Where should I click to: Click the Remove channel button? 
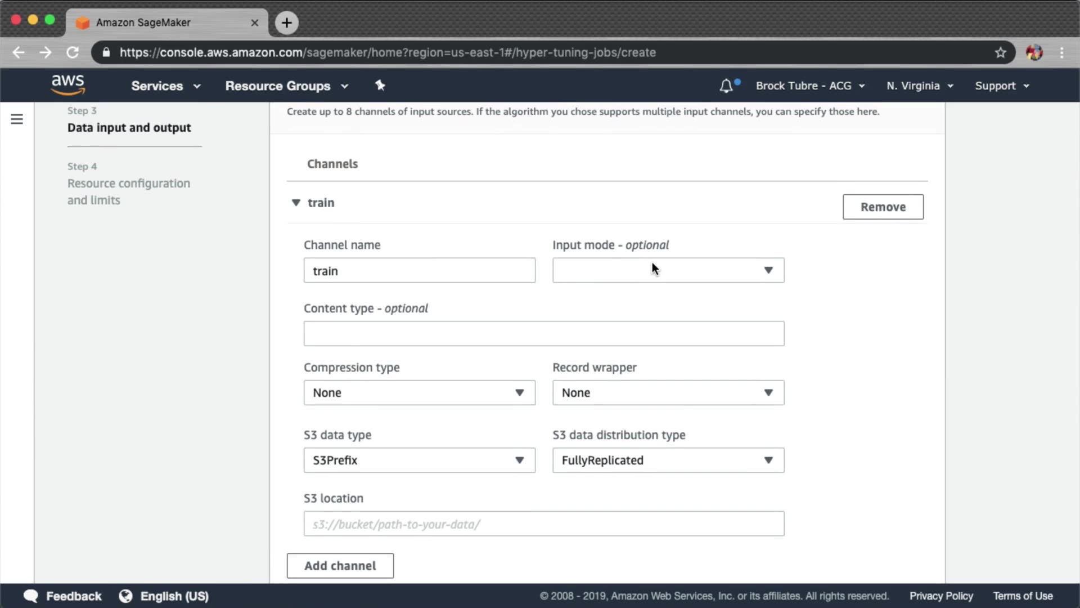tap(883, 207)
